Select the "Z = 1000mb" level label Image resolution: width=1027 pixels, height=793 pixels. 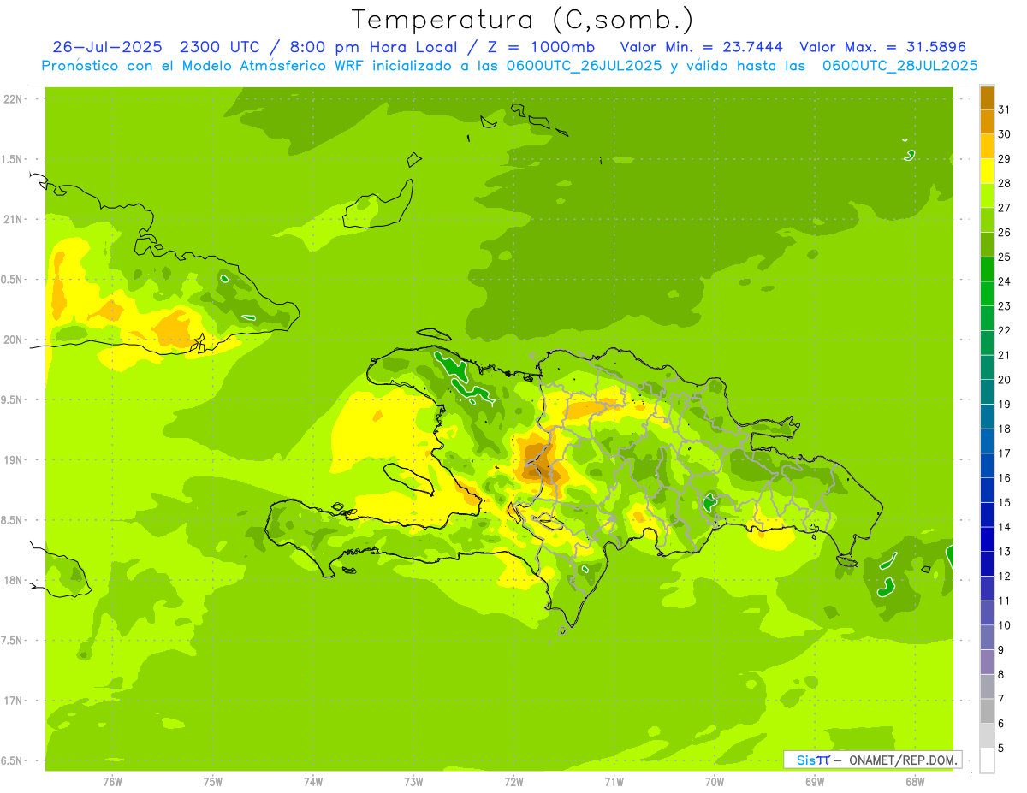click(541, 47)
